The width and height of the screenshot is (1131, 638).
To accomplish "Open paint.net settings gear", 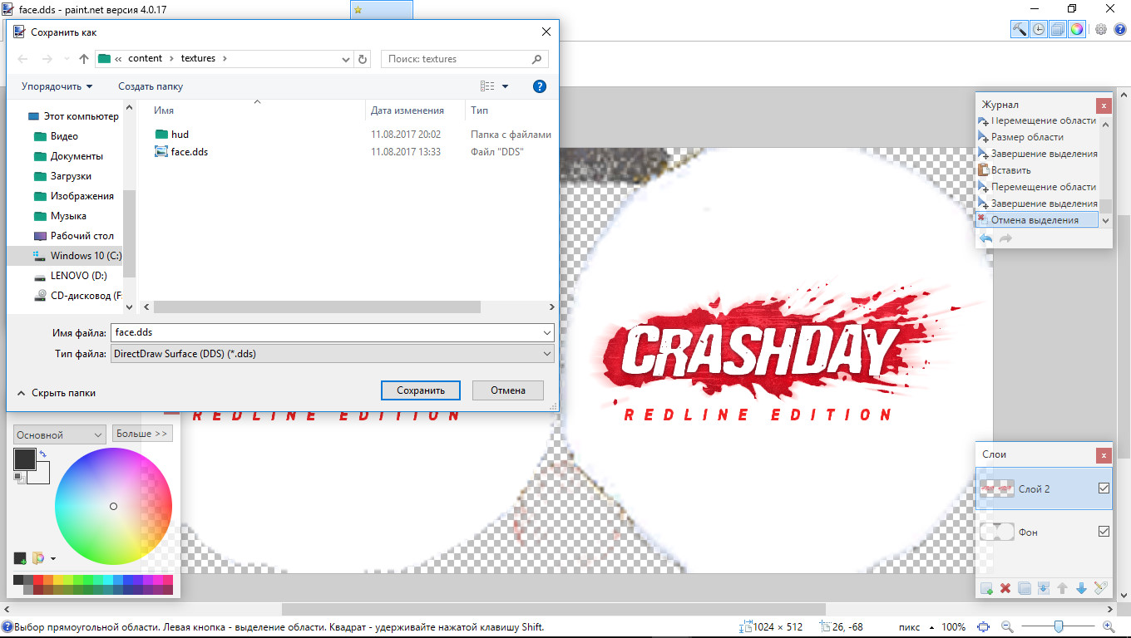I will [x=1101, y=29].
